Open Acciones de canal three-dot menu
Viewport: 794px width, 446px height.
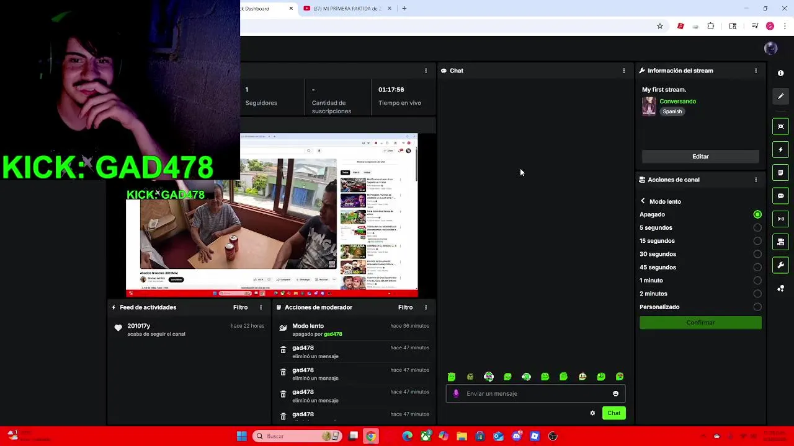coord(756,180)
